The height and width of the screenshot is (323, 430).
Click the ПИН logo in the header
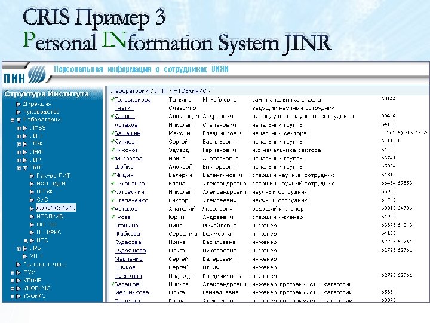pyautogui.click(x=24, y=75)
